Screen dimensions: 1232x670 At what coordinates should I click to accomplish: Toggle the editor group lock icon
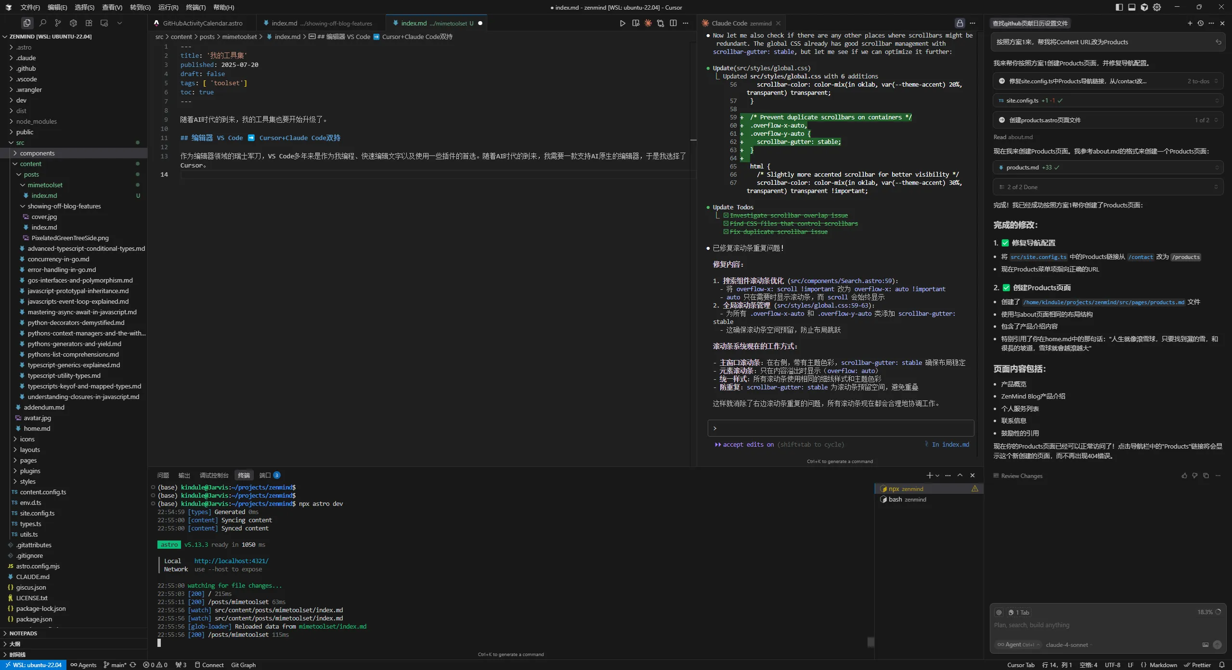[960, 23]
